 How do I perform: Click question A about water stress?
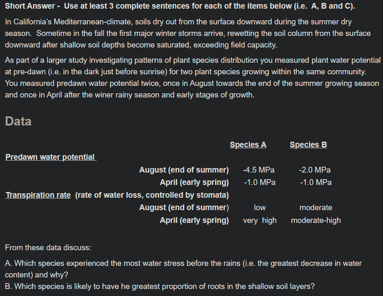pos(183,269)
